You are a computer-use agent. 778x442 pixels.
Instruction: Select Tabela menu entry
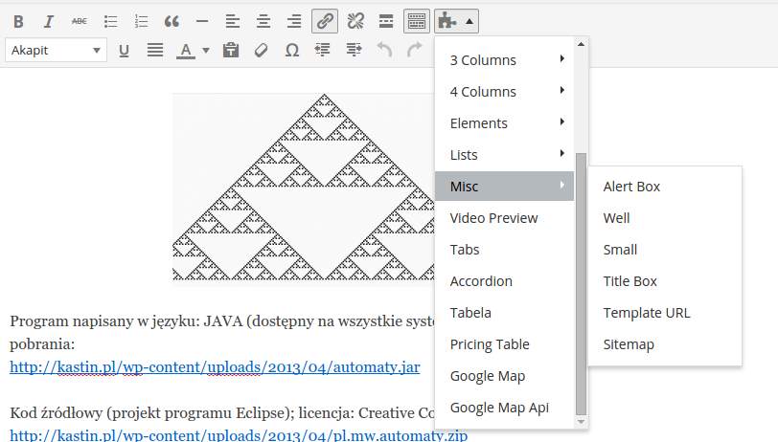coord(505,313)
